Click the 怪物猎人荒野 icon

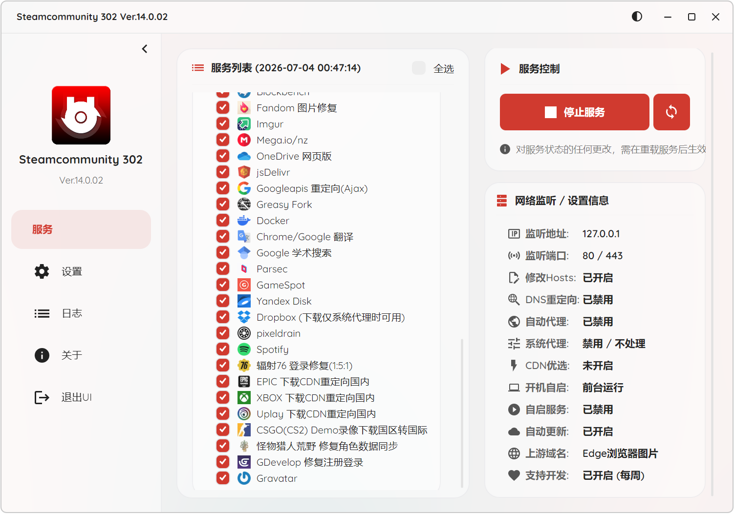(244, 446)
